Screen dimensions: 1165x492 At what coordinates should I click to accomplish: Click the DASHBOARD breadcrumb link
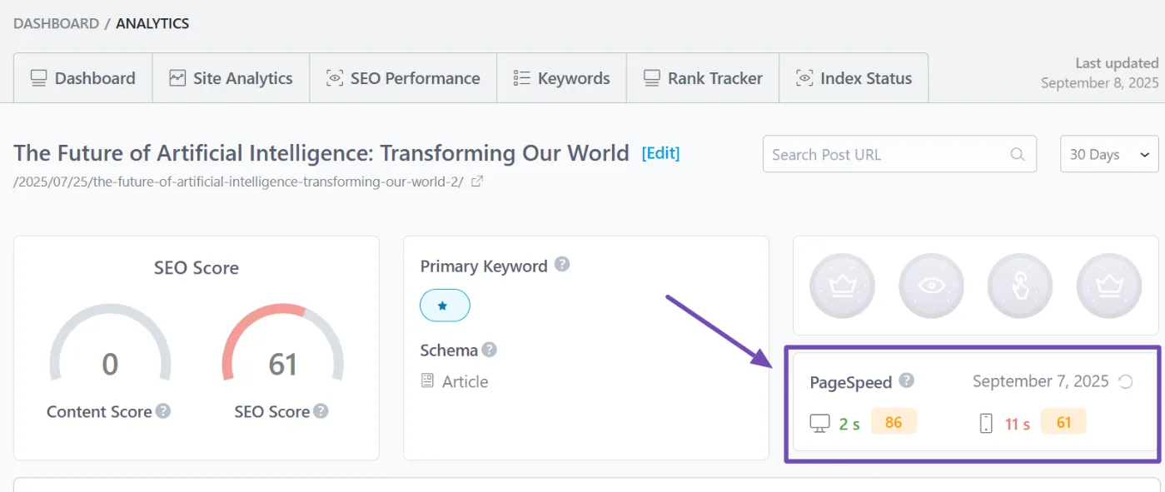pyautogui.click(x=55, y=23)
